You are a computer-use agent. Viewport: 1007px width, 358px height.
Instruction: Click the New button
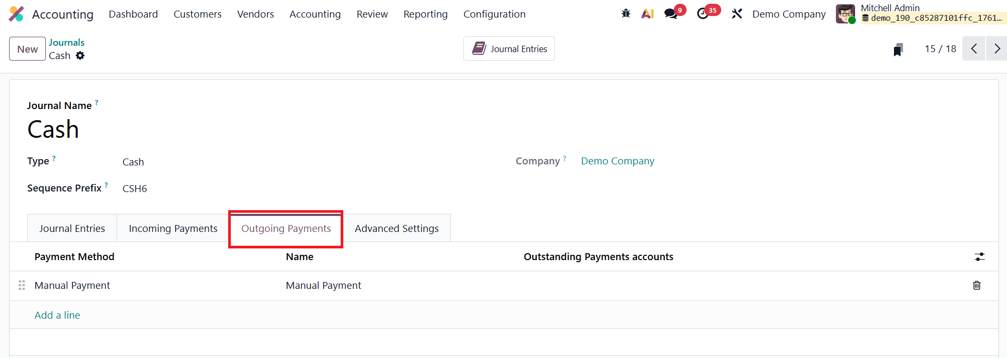pyautogui.click(x=27, y=49)
